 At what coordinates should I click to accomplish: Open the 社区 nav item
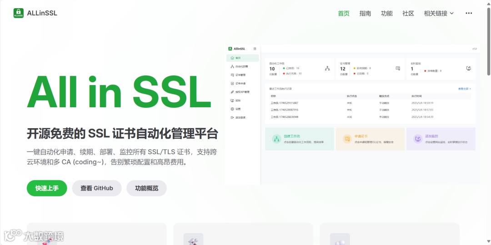coord(408,14)
